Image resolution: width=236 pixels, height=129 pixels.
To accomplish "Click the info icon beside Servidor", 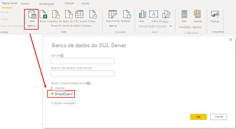I will 62,56.
